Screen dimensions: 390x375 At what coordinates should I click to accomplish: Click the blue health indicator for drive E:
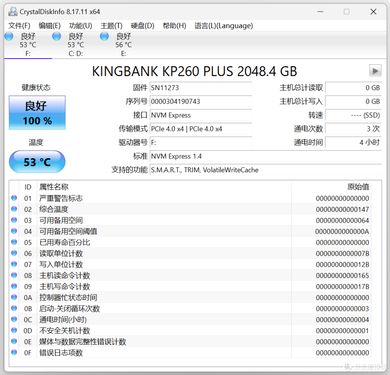click(x=104, y=36)
